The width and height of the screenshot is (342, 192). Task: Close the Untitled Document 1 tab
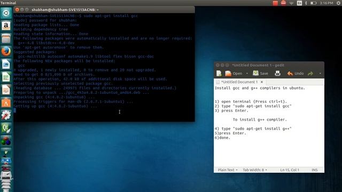262,82
